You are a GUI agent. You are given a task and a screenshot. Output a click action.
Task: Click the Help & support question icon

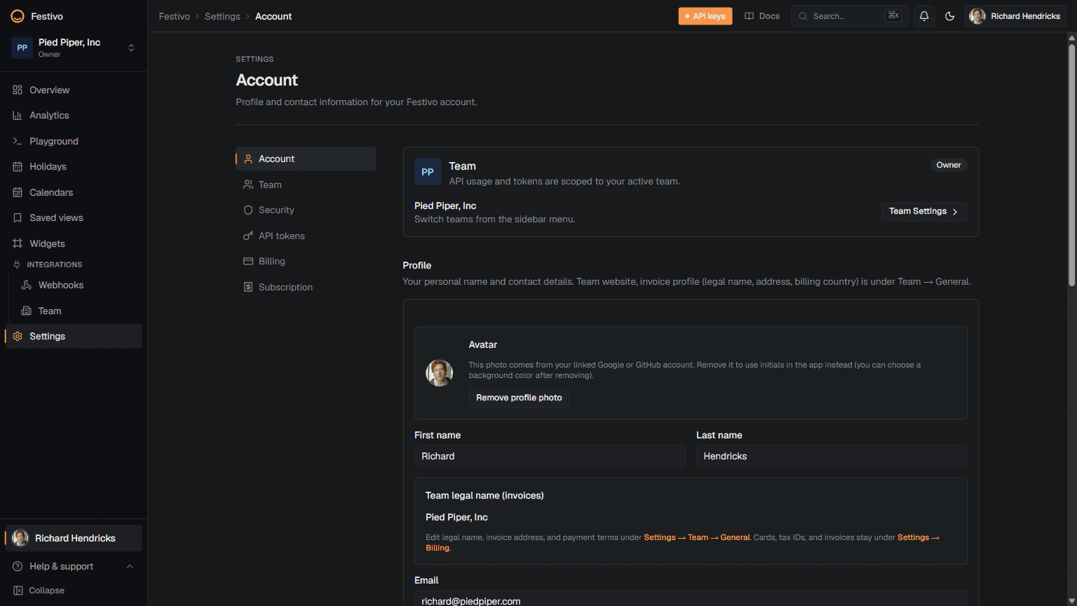[x=18, y=567]
